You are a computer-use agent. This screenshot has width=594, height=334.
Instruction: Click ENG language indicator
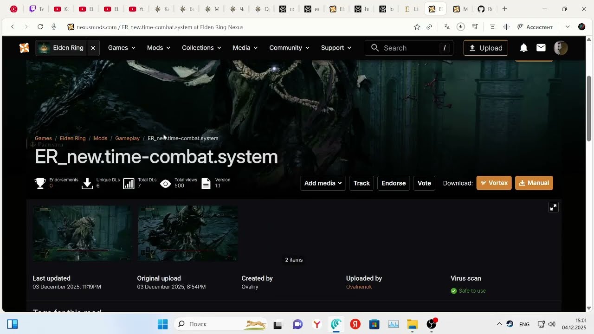pos(524,324)
